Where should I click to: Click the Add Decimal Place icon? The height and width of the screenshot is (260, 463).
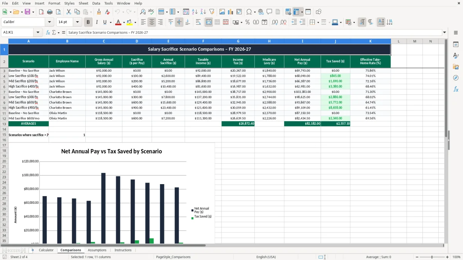pos(275,22)
